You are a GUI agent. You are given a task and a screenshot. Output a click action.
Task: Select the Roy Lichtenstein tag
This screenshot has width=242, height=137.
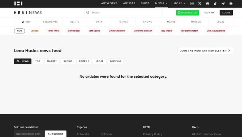[x=189, y=31]
